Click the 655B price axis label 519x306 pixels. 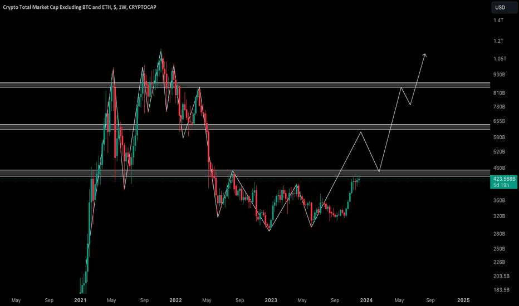tap(499, 121)
